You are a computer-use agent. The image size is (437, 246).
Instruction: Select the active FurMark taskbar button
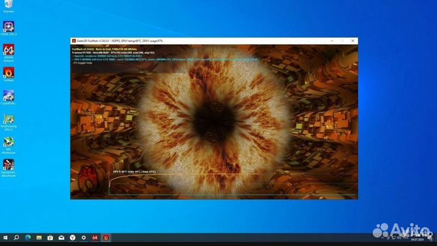pos(106,237)
